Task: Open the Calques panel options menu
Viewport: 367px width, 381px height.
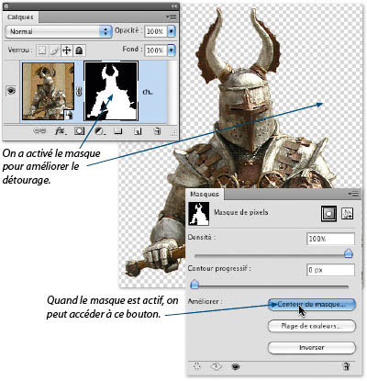Action: pos(172,17)
